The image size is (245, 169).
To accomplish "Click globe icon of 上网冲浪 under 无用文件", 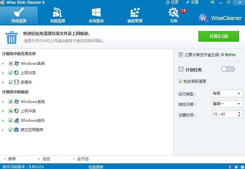I will 16,73.
